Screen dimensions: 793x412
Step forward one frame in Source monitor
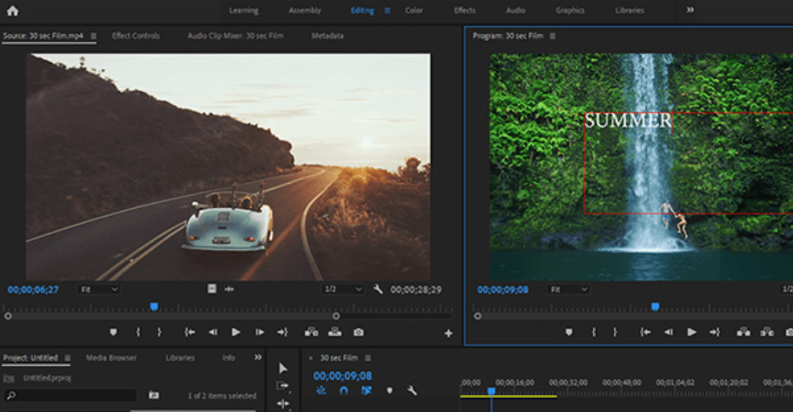(259, 332)
